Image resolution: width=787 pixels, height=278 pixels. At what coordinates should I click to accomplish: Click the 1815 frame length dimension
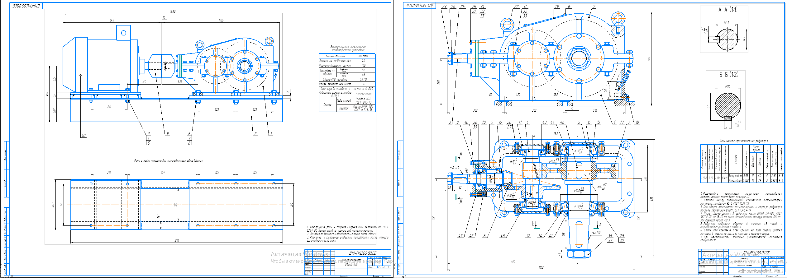(177, 240)
